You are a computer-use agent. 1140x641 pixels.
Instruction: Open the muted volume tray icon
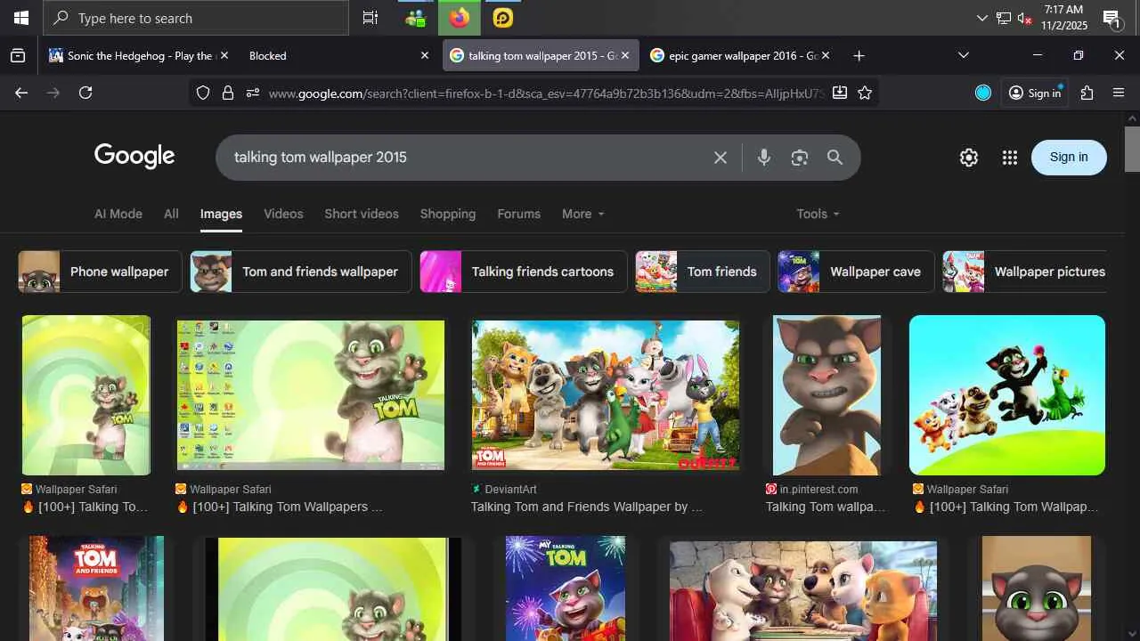tap(1023, 18)
